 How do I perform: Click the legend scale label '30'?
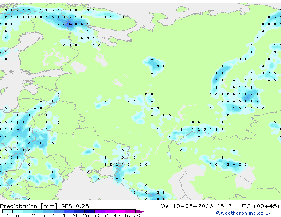pyautogui.click(x=96, y=215)
